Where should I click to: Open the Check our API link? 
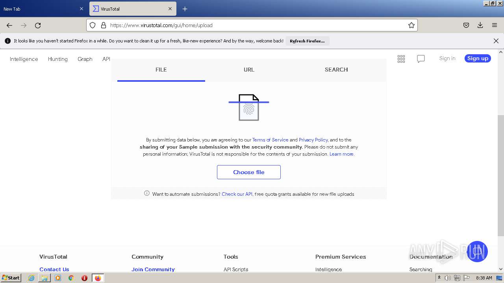(237, 194)
